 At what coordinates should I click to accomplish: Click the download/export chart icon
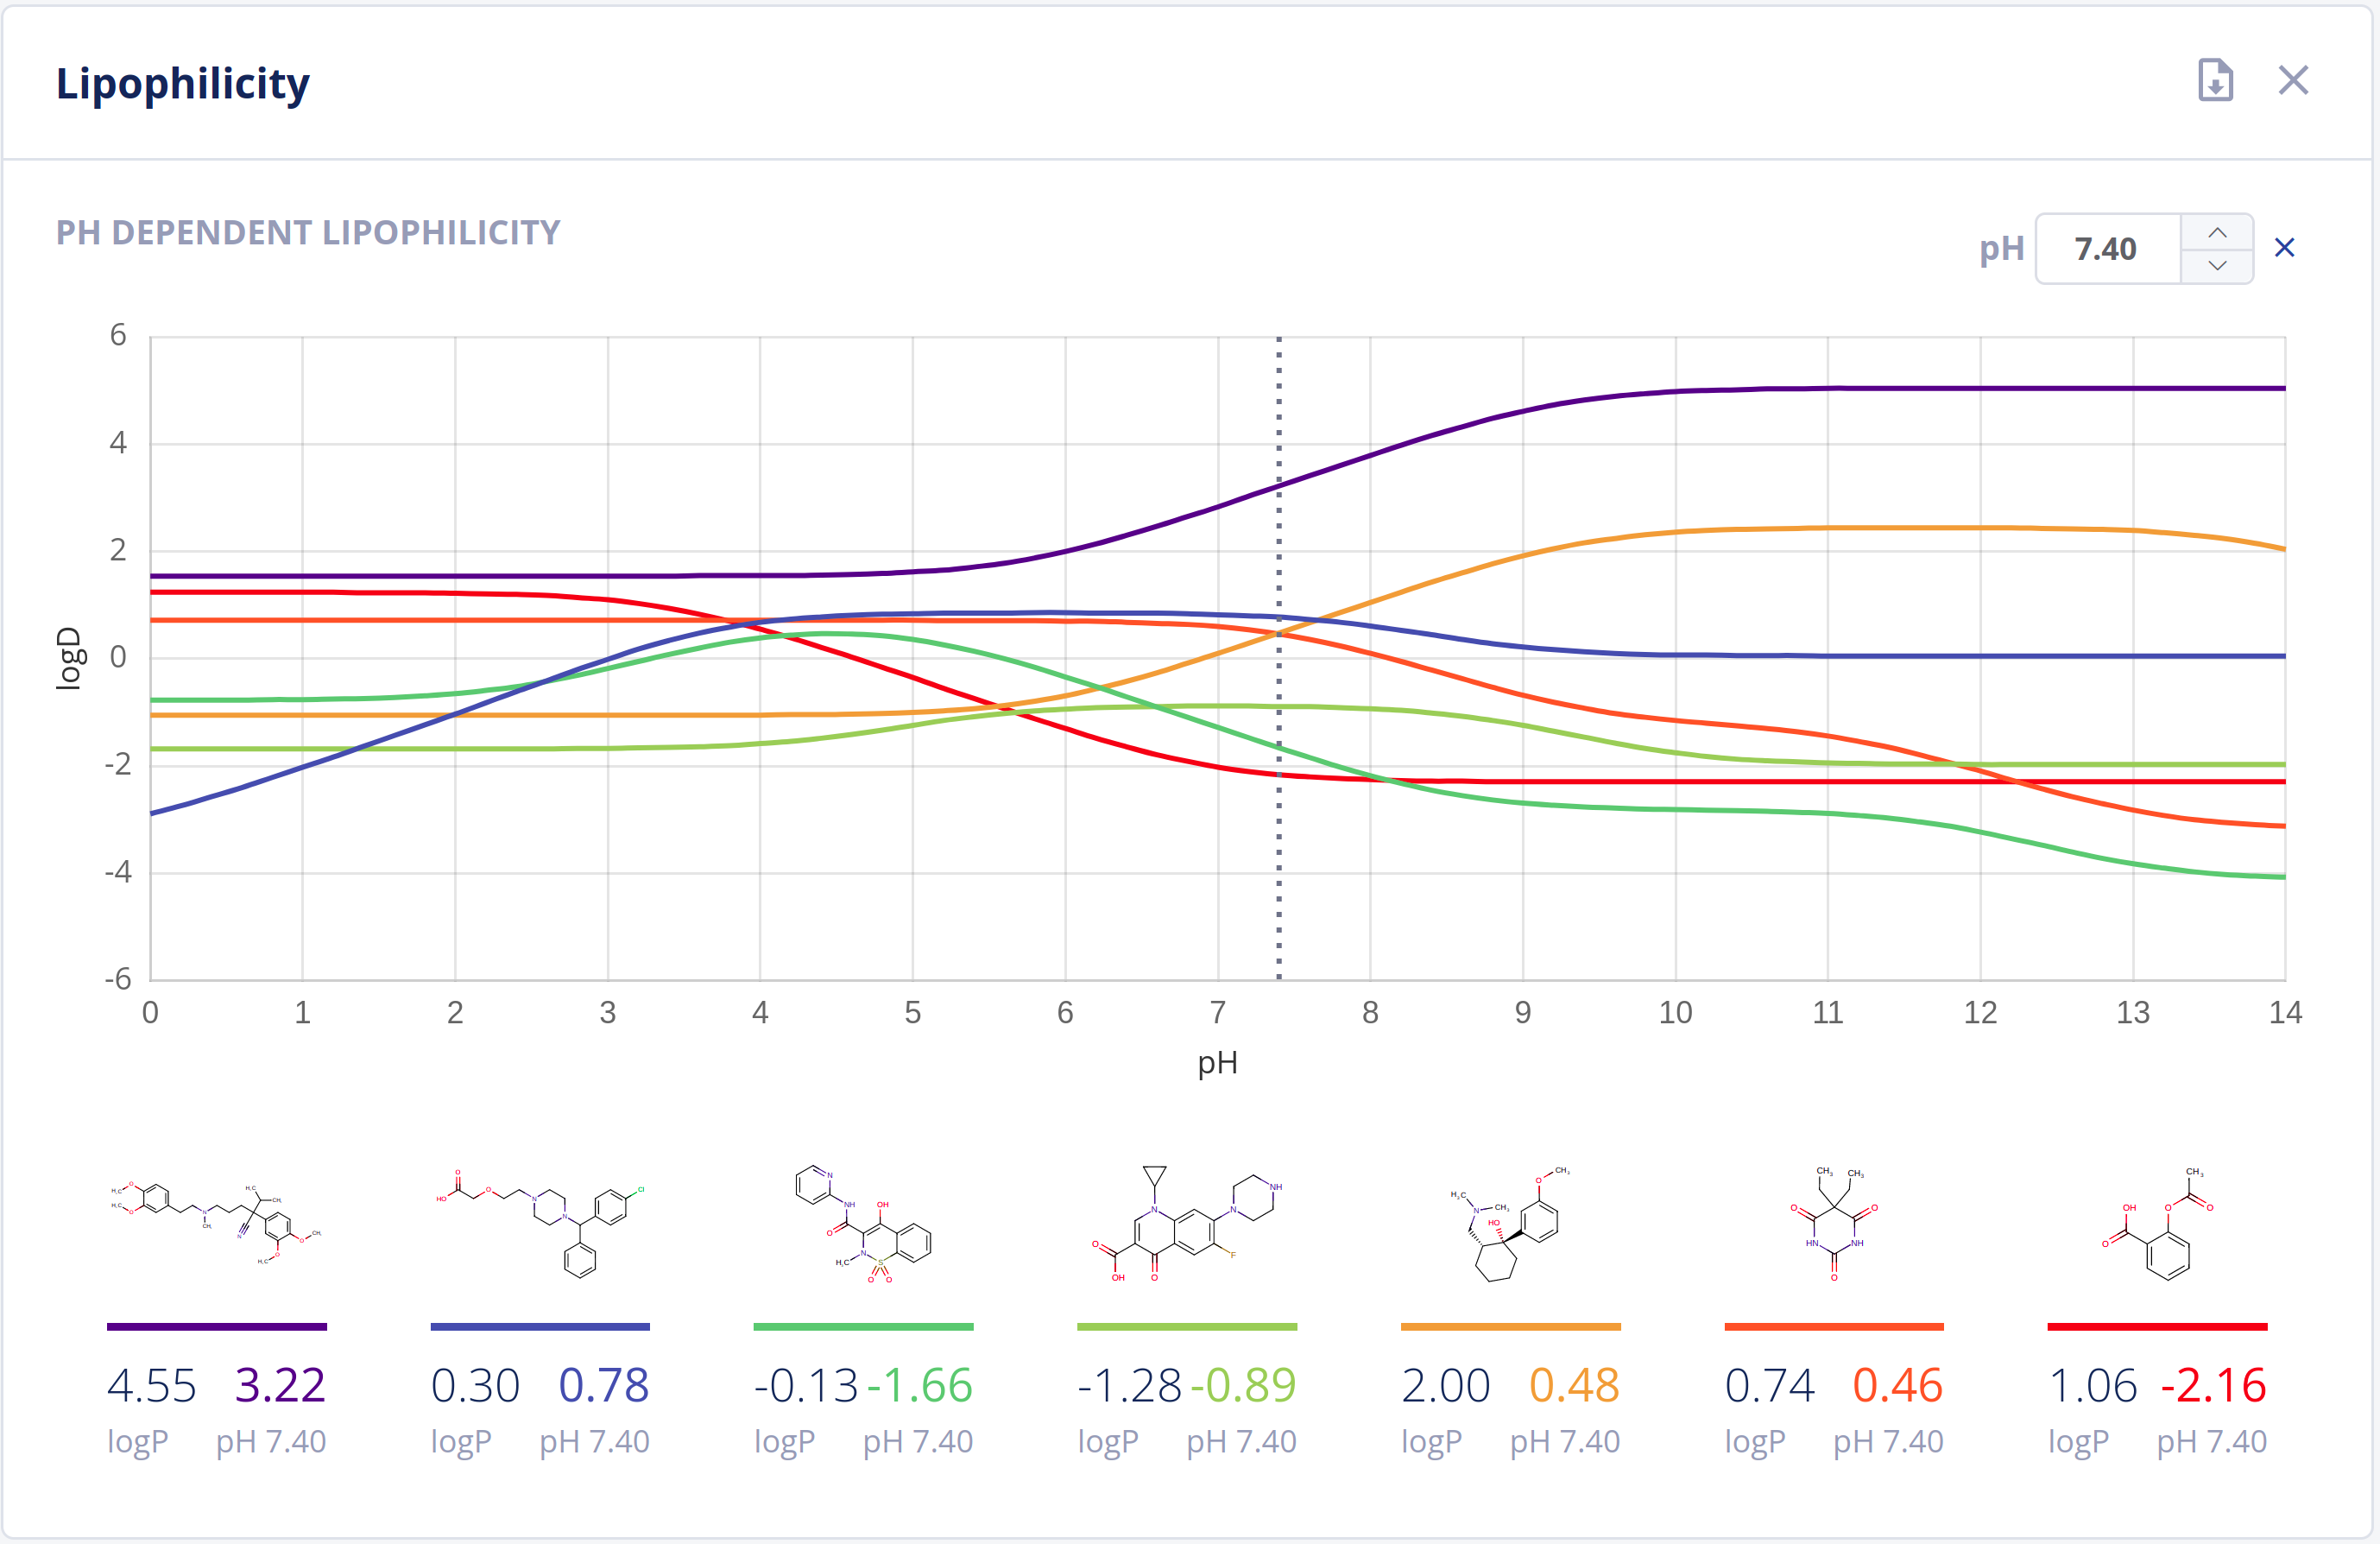click(2215, 80)
